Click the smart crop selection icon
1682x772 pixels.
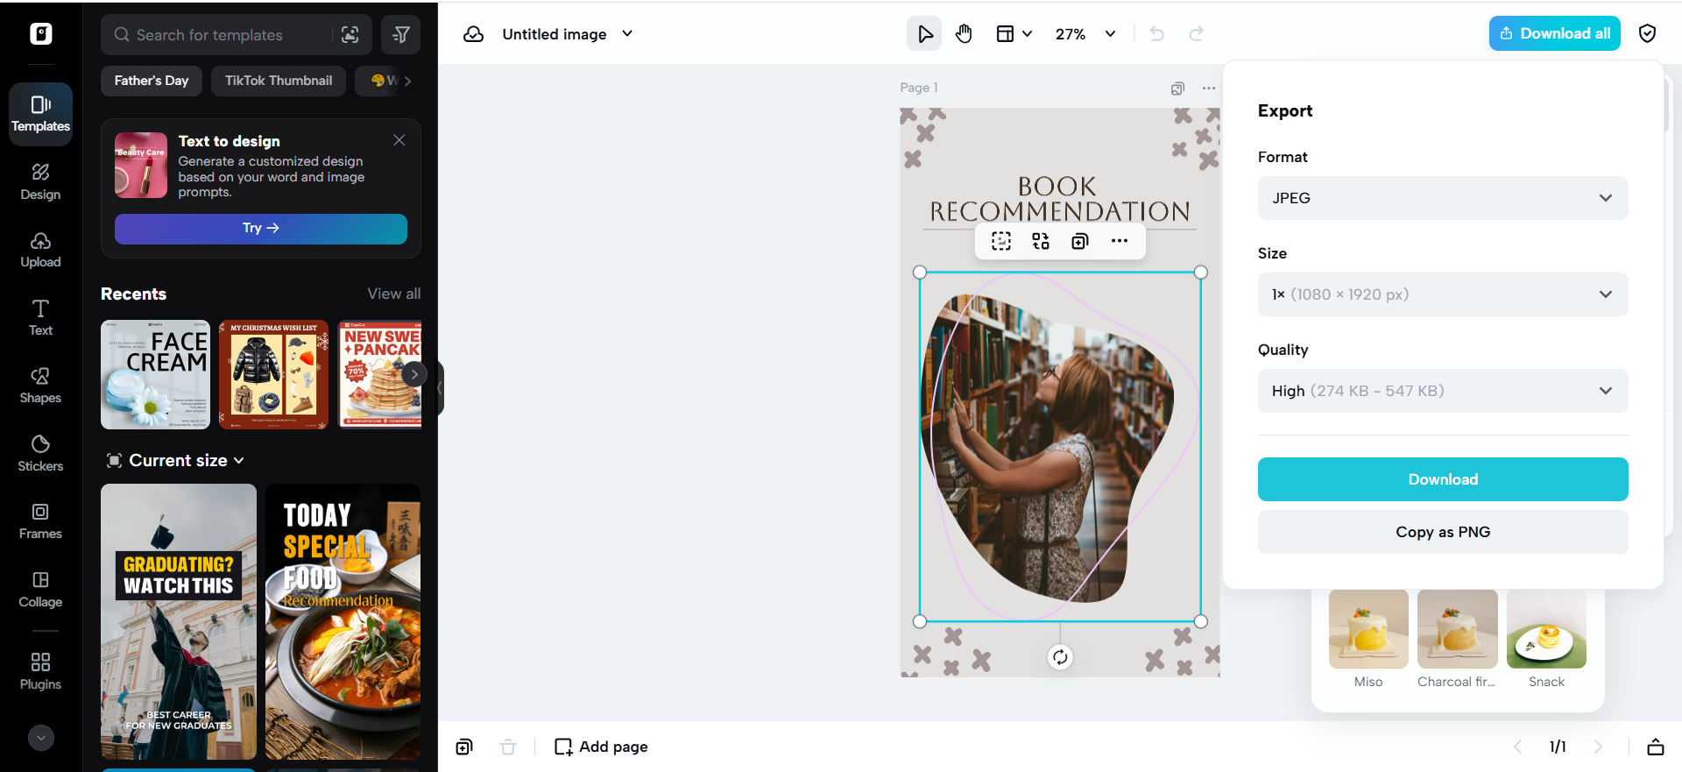(x=1001, y=241)
